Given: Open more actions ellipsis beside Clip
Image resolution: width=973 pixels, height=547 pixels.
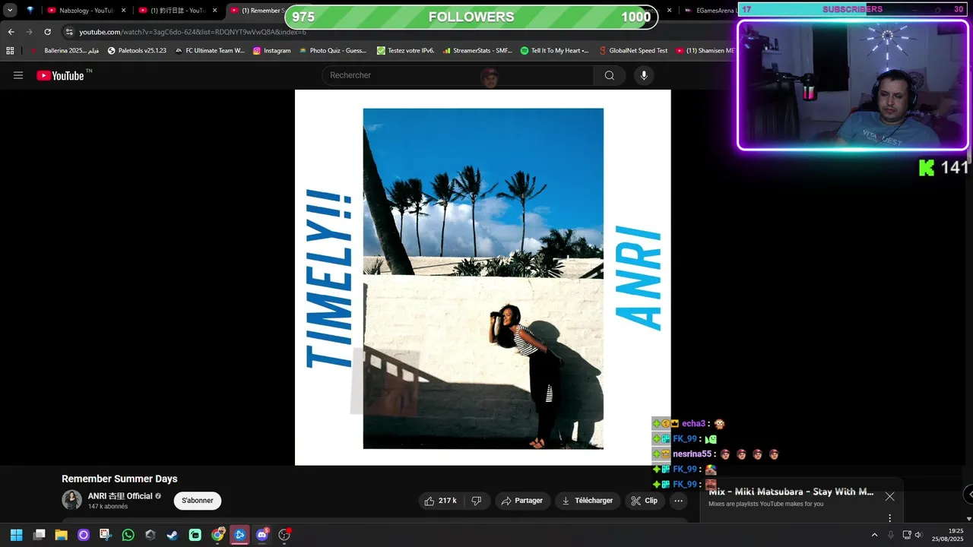Looking at the screenshot, I should tap(678, 501).
